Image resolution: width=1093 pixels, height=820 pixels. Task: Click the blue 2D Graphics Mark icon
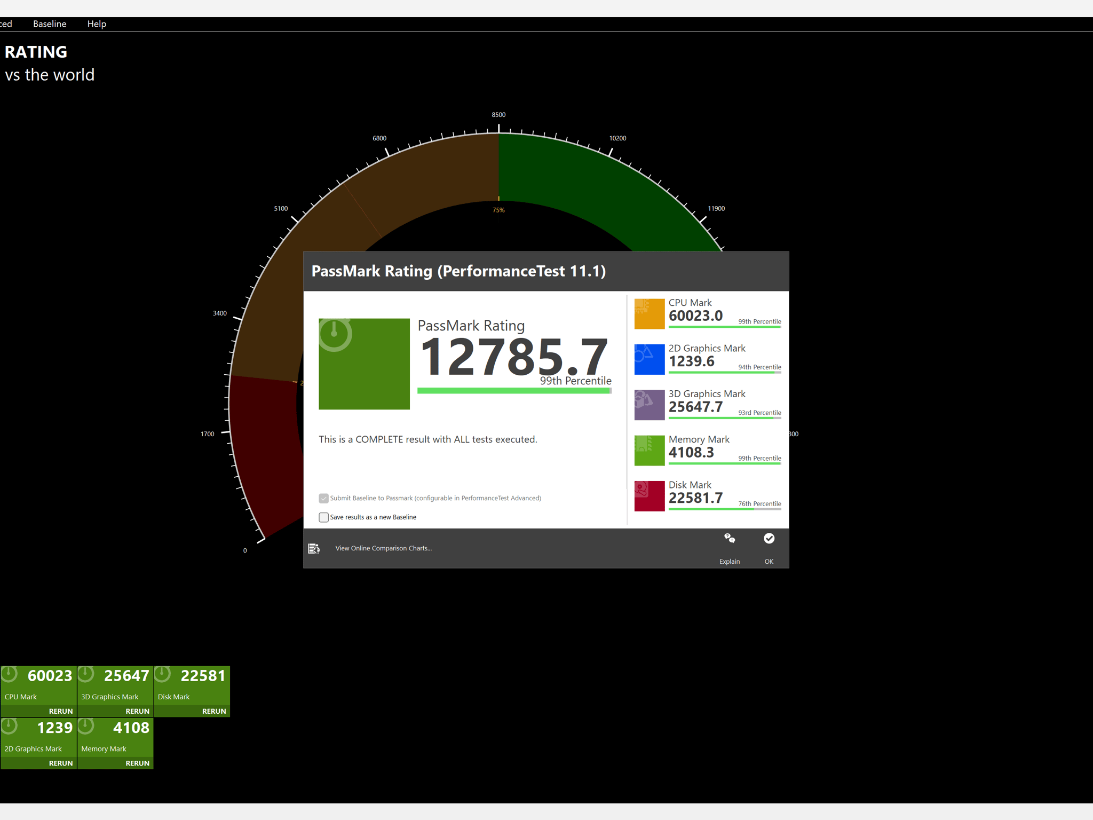click(650, 359)
